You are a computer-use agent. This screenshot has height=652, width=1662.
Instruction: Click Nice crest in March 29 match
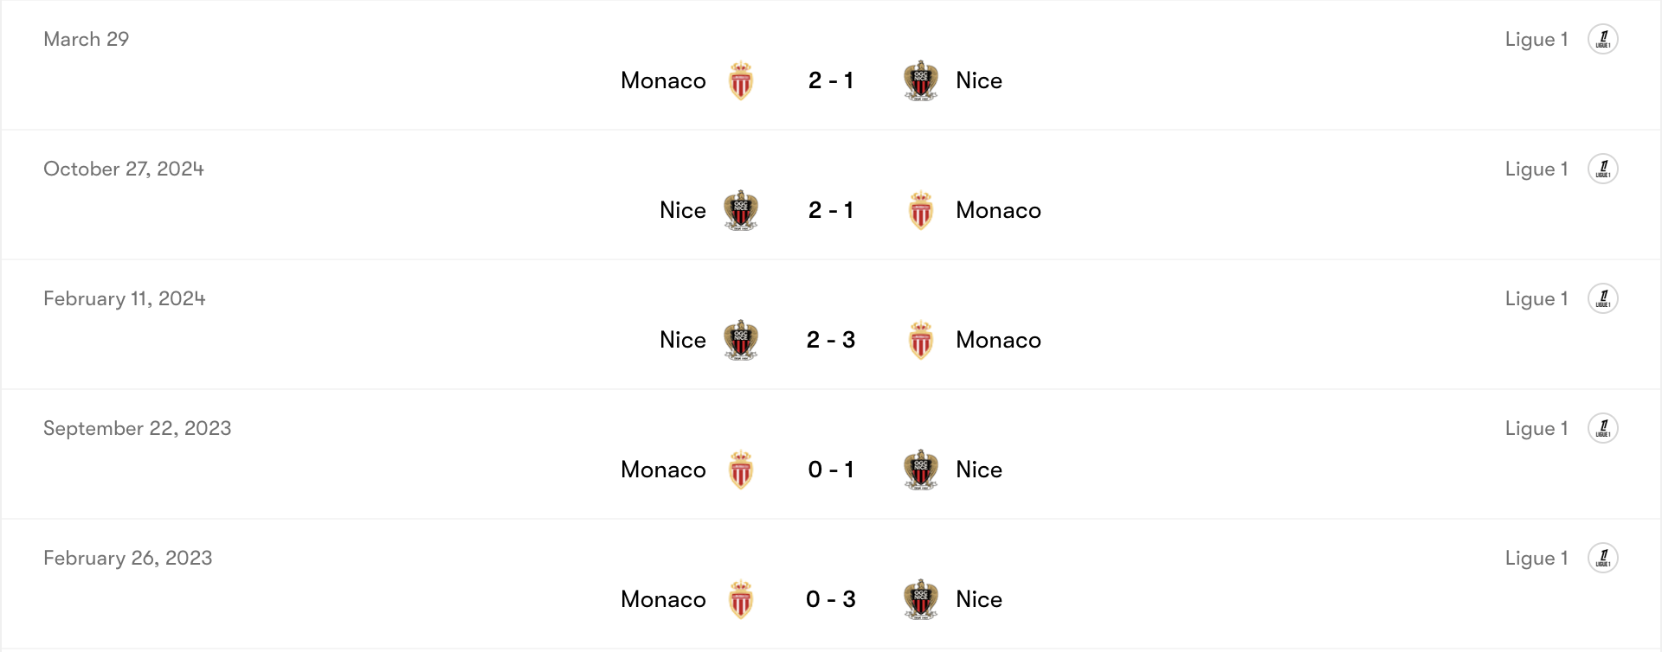921,80
